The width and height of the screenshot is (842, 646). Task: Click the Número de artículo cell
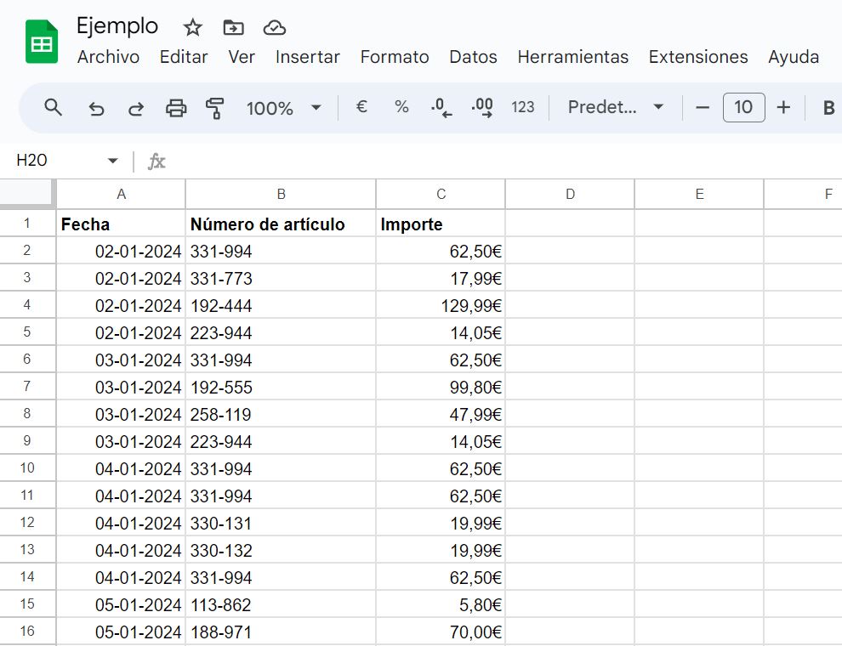click(281, 224)
